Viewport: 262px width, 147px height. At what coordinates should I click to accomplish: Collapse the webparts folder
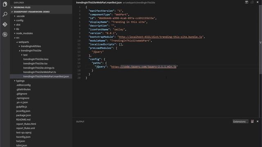pyautogui.click(x=24, y=42)
